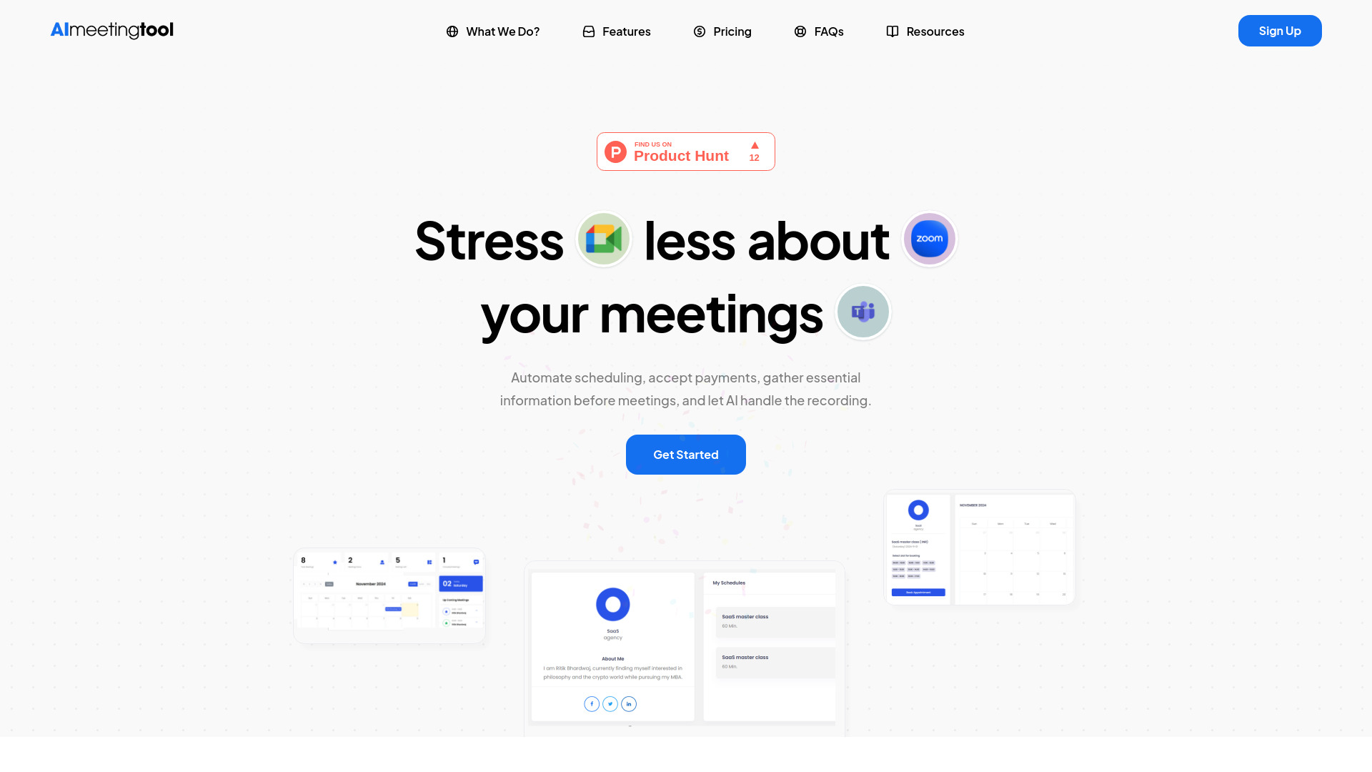Click the Get Started button
This screenshot has height=772, width=1372.
click(x=686, y=455)
